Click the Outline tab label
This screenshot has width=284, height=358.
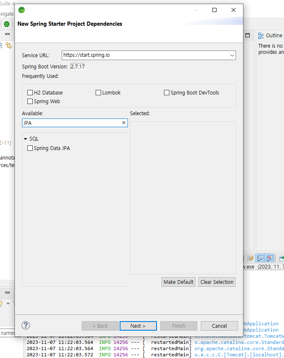pyautogui.click(x=274, y=36)
